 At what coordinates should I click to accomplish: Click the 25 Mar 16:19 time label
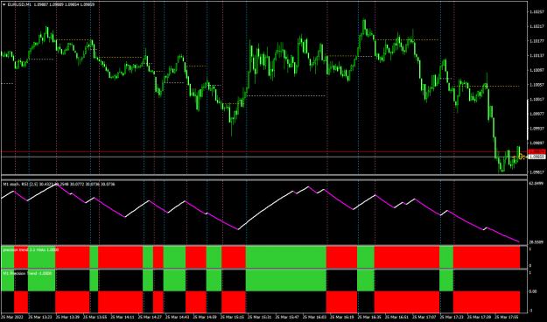(342, 318)
